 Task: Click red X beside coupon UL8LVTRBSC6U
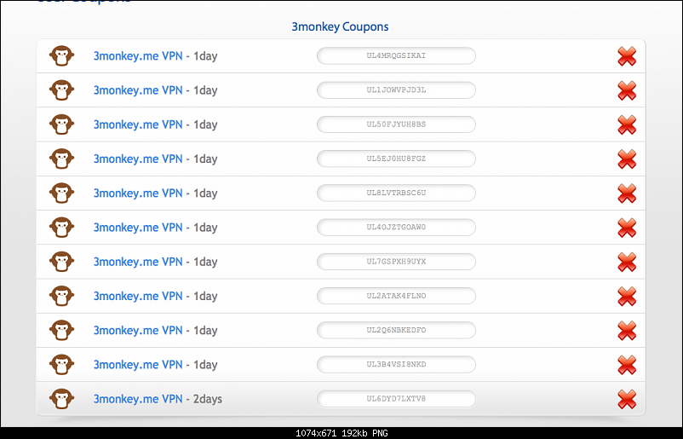tap(627, 194)
